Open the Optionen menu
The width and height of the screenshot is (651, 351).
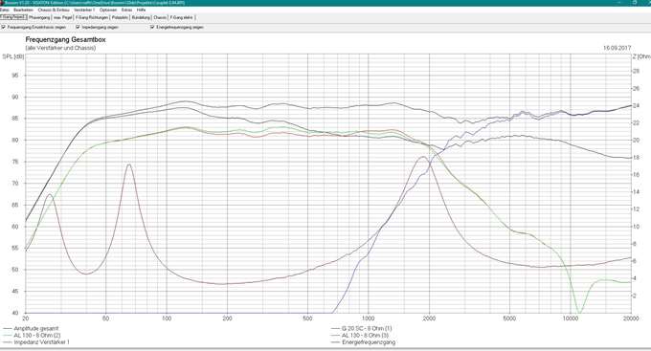click(108, 10)
